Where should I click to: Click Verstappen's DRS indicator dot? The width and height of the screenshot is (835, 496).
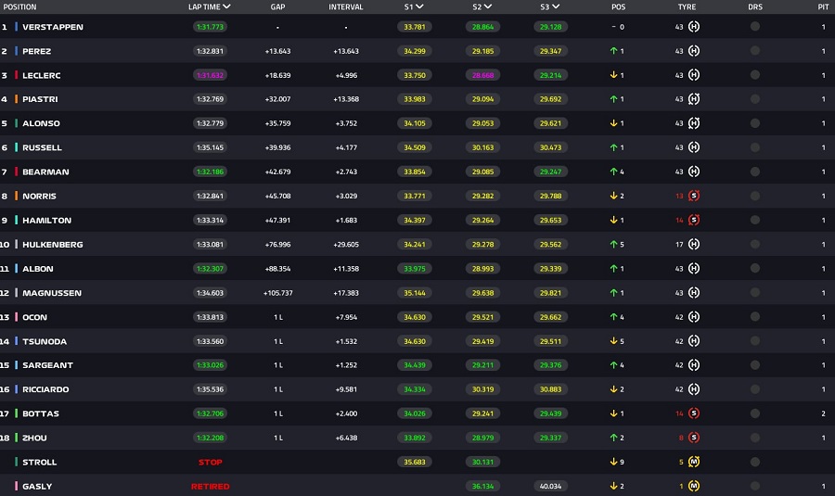754,27
